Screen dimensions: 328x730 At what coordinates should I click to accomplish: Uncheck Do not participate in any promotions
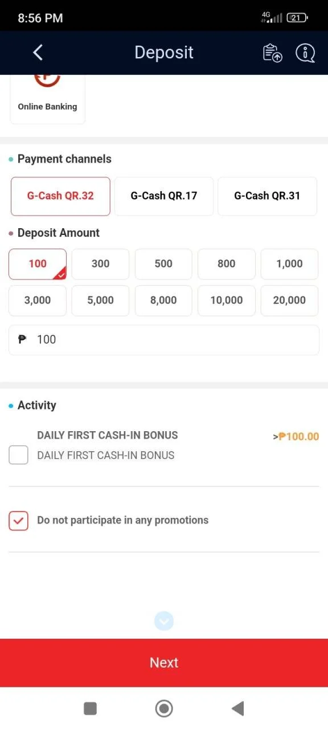pyautogui.click(x=19, y=520)
